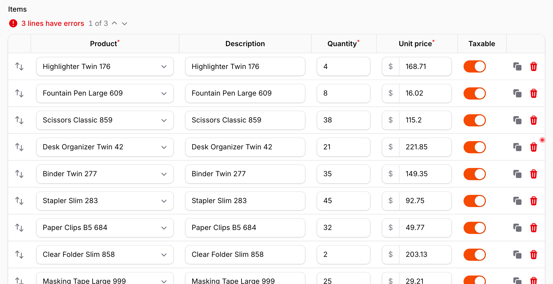Click the '3 lines have errors' message
The image size is (553, 284).
tap(53, 23)
